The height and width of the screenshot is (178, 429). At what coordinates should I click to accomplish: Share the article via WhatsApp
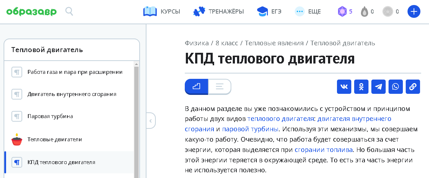click(x=396, y=87)
